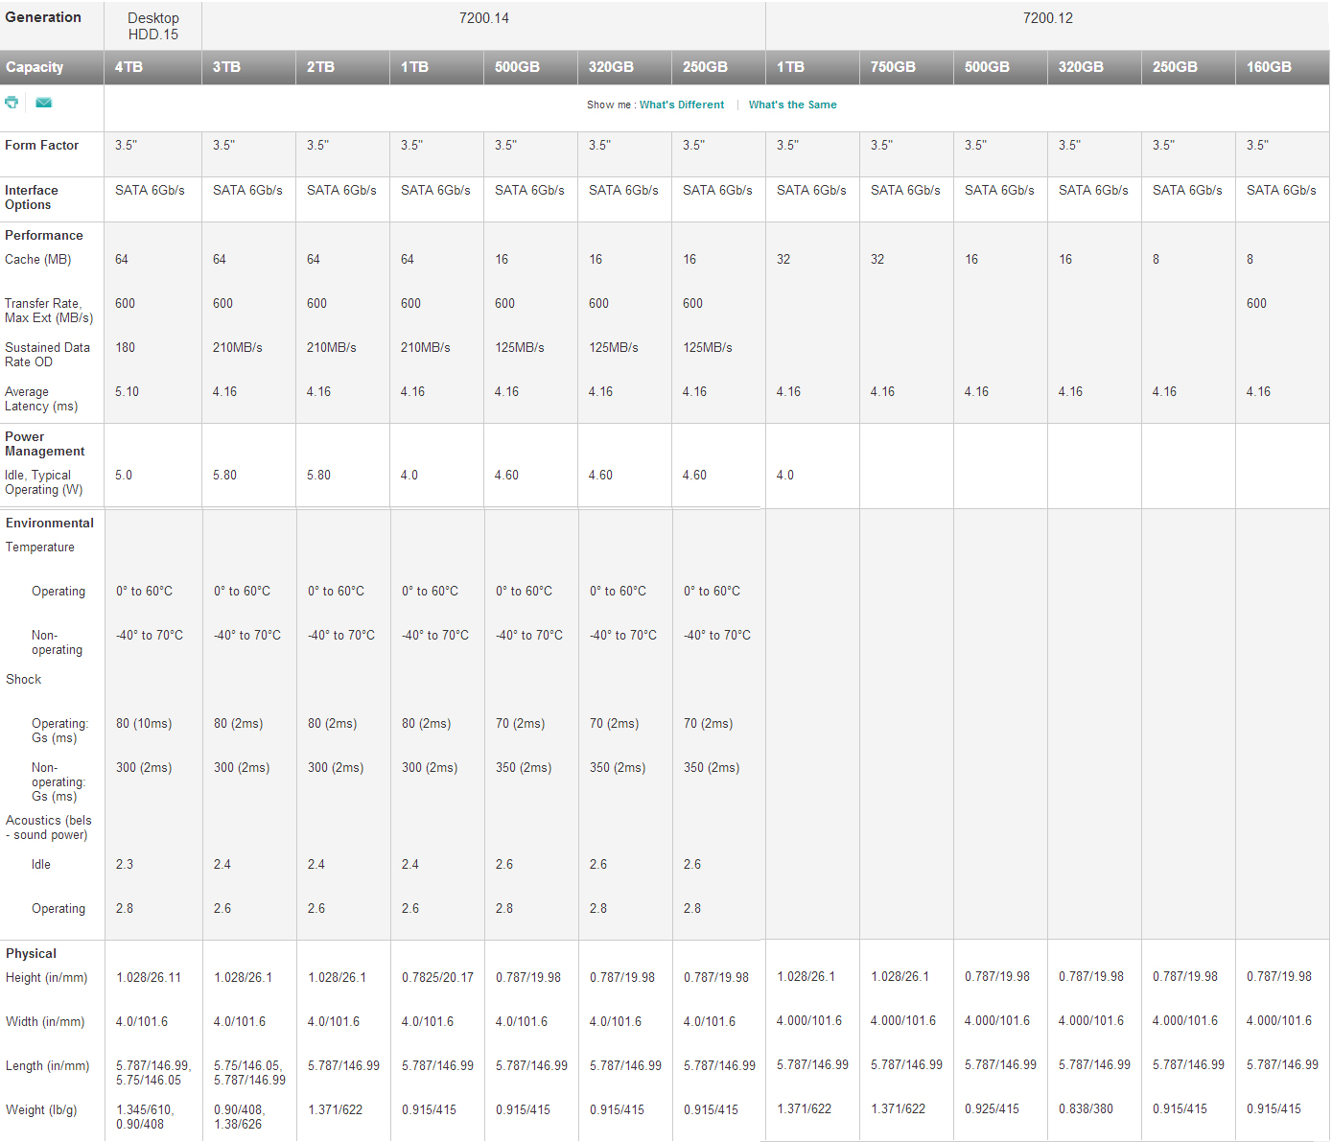Viewport: 1332px width, 1142px height.
Task: Click the print icon
Action: tap(12, 103)
